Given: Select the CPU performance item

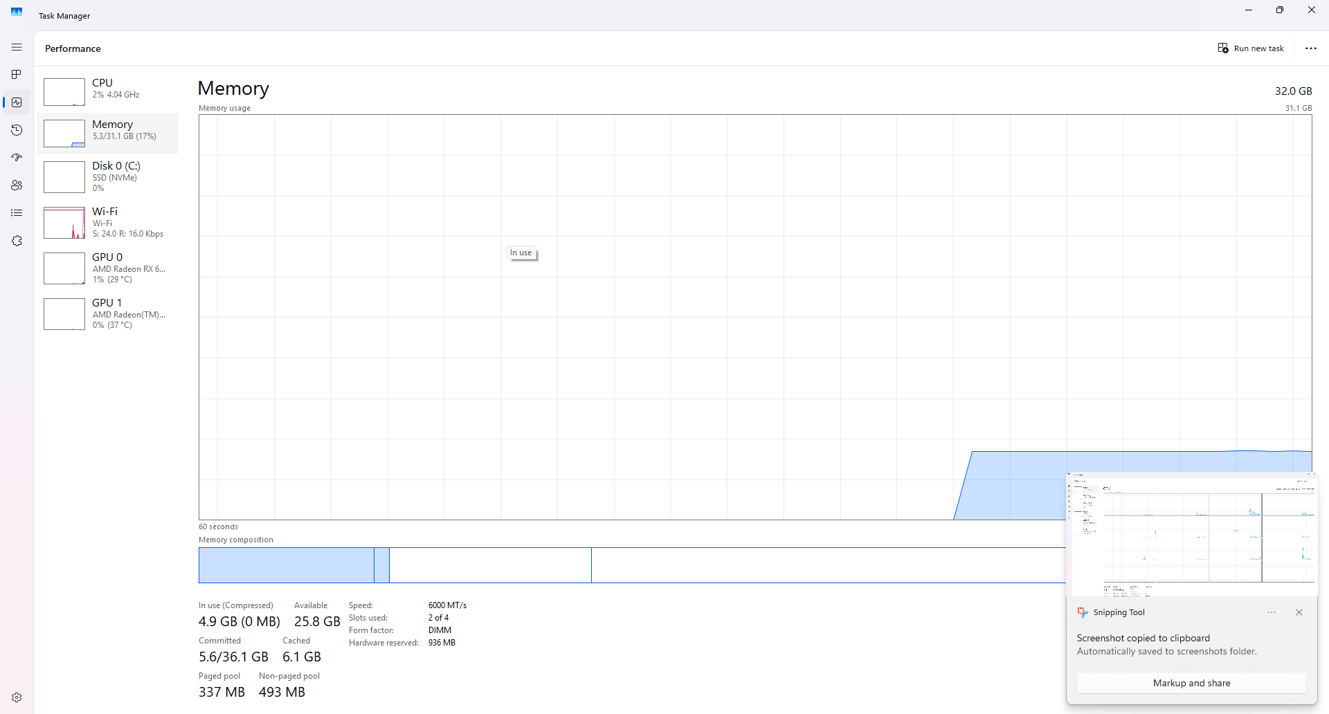Looking at the screenshot, I should pos(107,91).
